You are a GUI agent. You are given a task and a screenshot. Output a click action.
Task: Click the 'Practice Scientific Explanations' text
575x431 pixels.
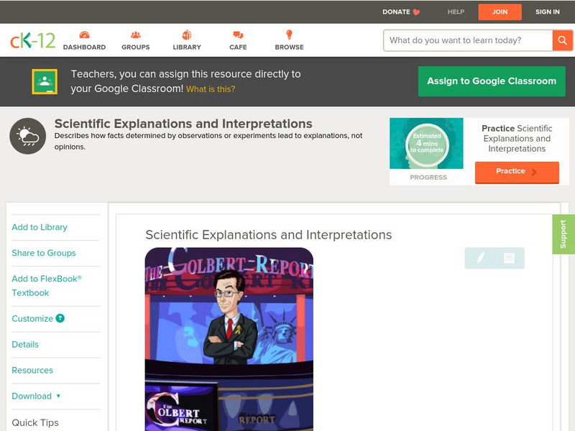[517, 139]
